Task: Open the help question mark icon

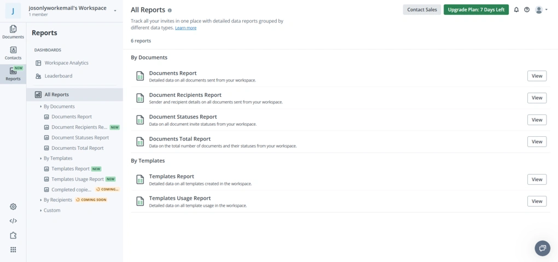Action: point(527,10)
